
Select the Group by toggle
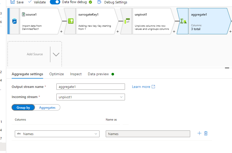tap(23, 107)
